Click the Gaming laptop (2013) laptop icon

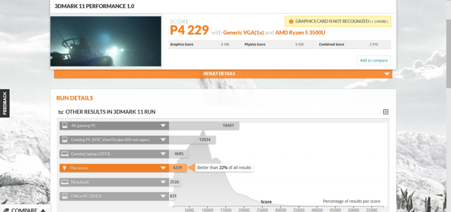65,154
